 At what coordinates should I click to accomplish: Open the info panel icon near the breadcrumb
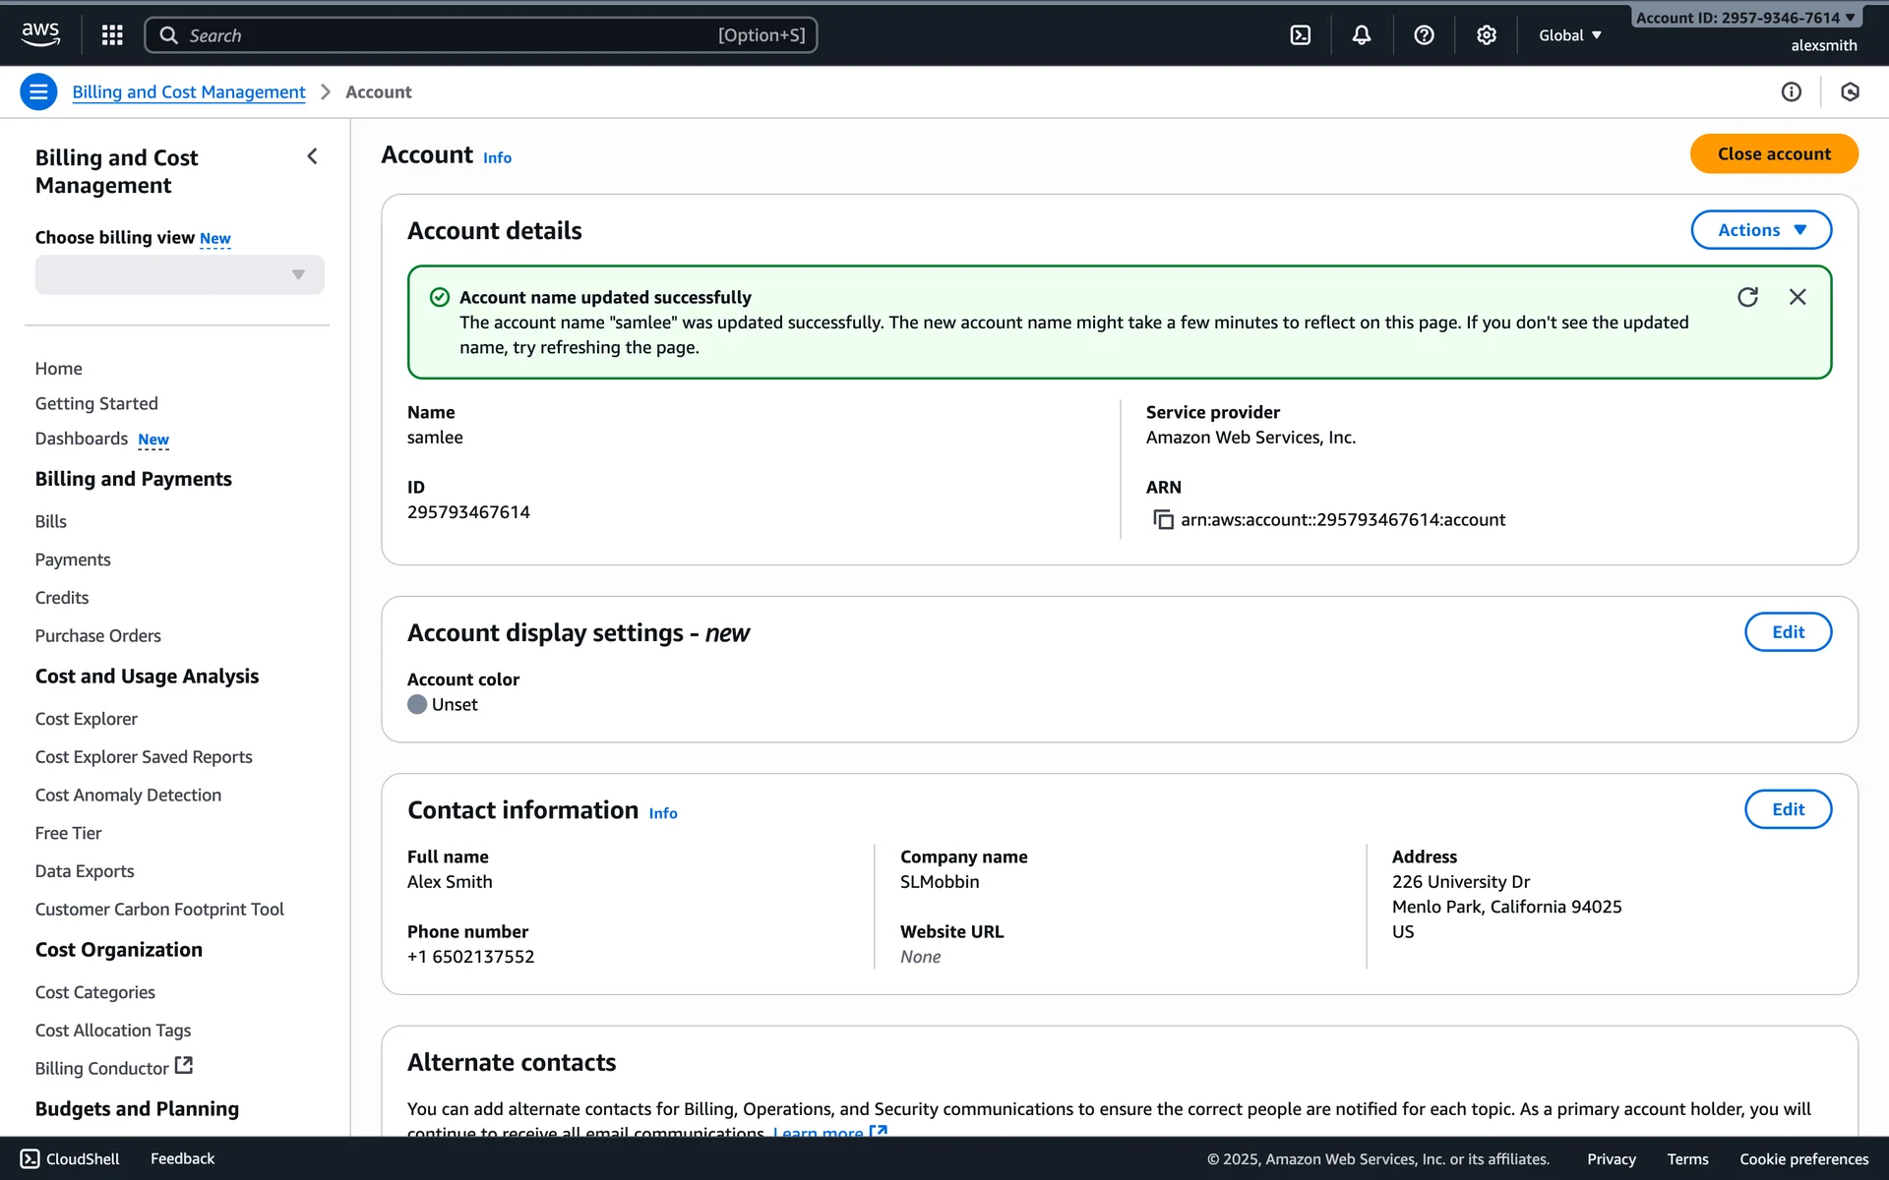pos(1791,91)
